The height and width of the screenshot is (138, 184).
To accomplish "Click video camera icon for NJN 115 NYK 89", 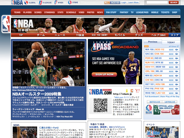I will [x=176, y=63].
